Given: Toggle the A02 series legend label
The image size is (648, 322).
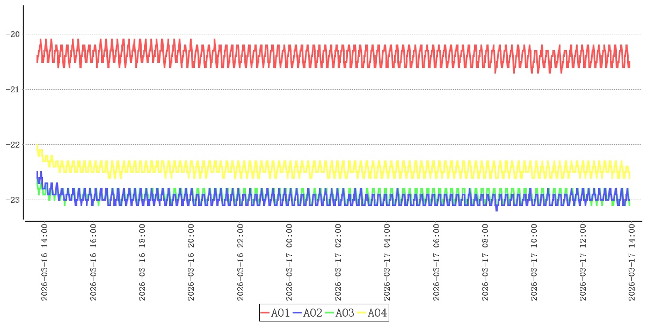Looking at the screenshot, I should point(312,313).
